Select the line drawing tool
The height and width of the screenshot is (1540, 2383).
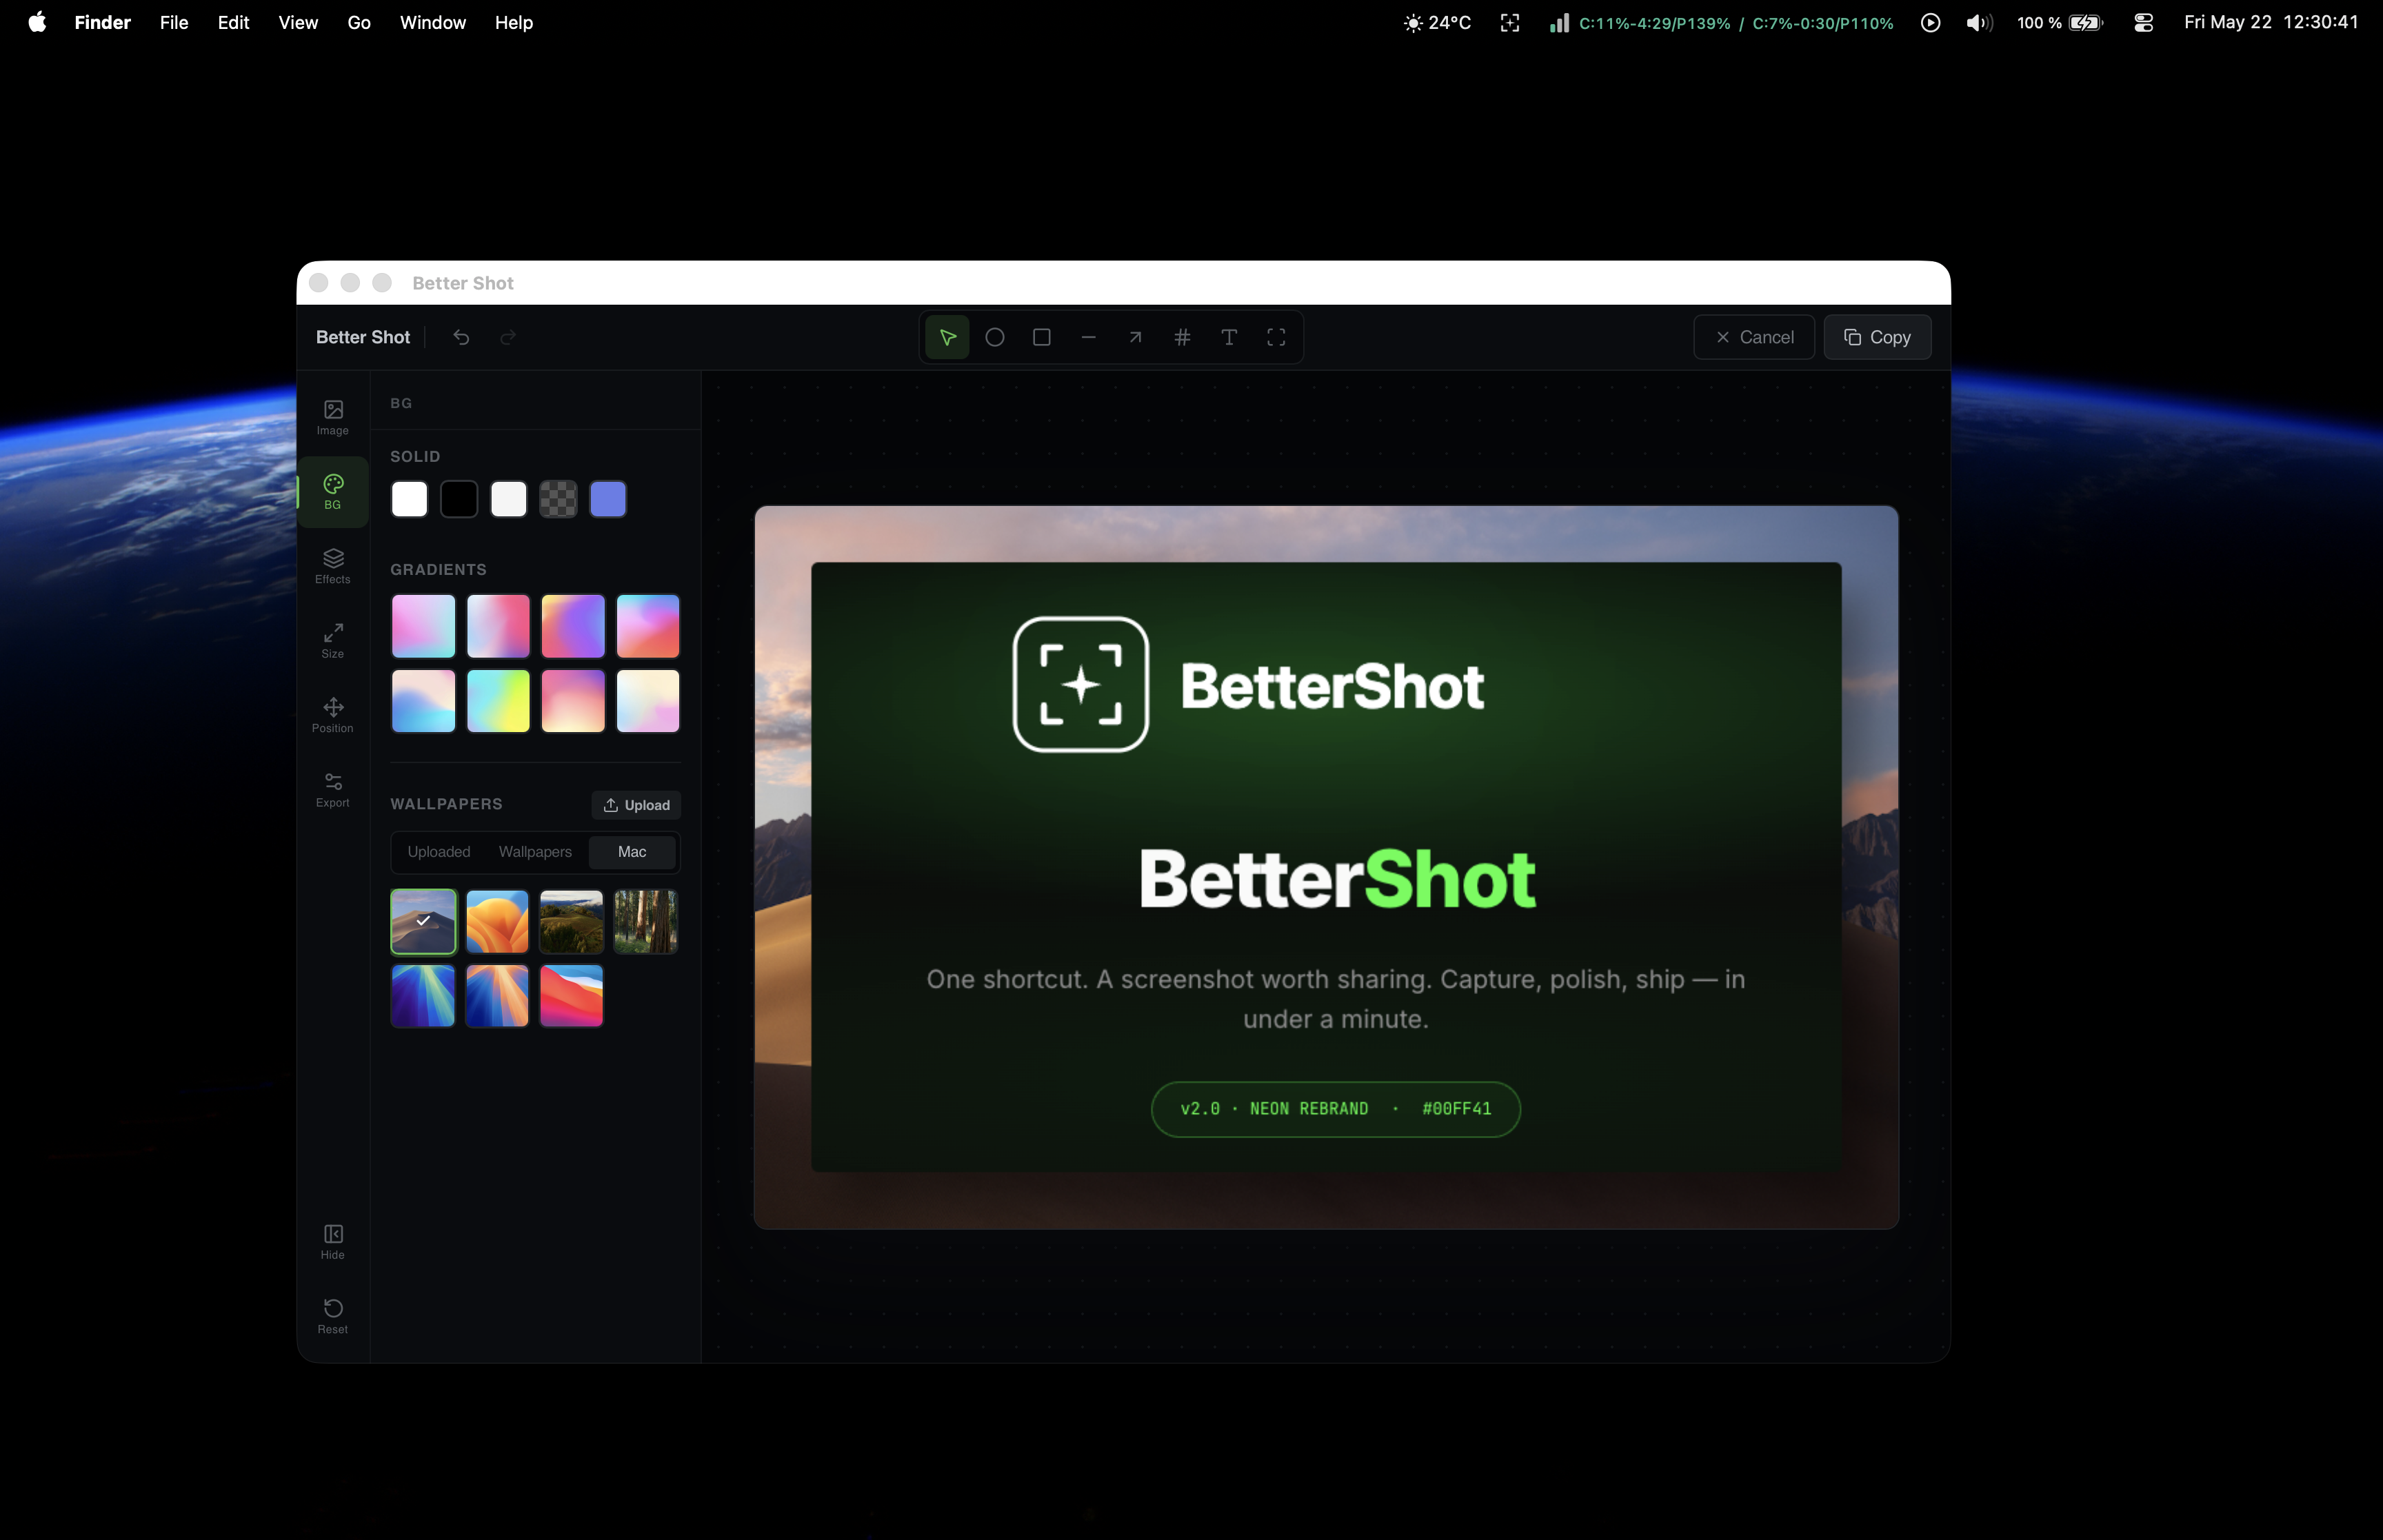point(1088,337)
